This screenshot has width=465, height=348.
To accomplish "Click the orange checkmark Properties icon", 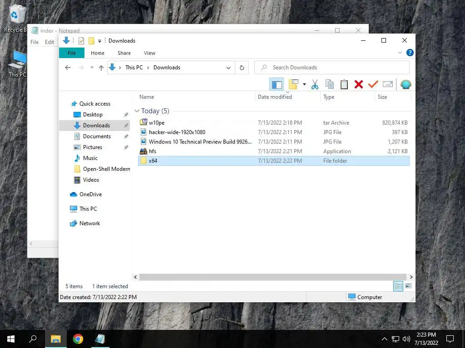I will 373,85.
